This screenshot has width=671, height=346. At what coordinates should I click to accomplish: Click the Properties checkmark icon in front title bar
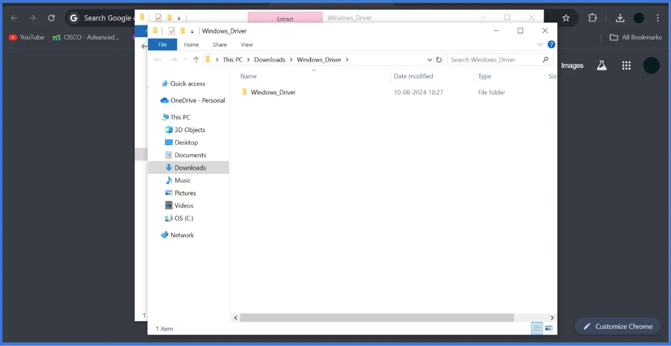[x=171, y=31]
